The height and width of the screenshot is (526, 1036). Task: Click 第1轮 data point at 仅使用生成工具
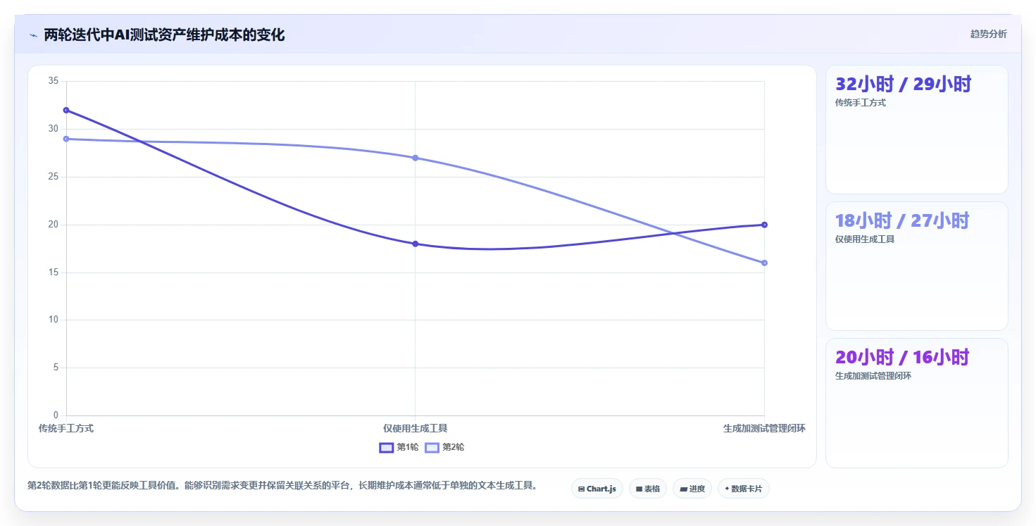(415, 244)
